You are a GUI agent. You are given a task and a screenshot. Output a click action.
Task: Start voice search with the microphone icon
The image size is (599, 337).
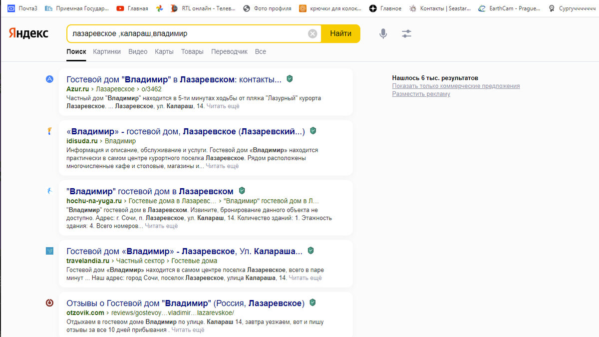383,33
